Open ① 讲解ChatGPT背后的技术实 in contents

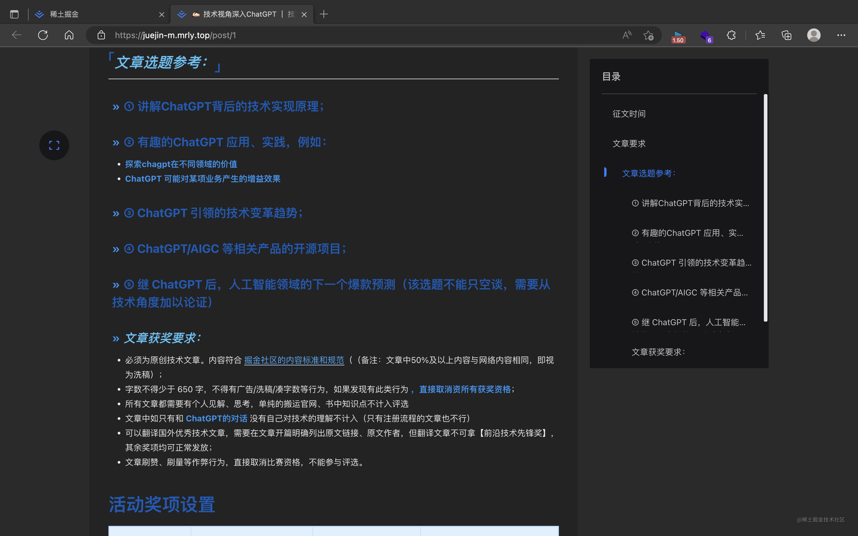(690, 203)
